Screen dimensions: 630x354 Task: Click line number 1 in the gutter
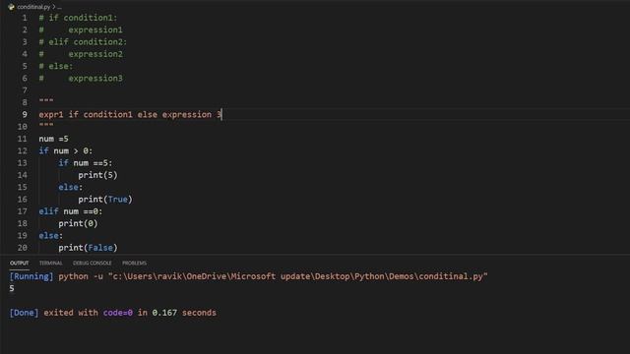25,18
